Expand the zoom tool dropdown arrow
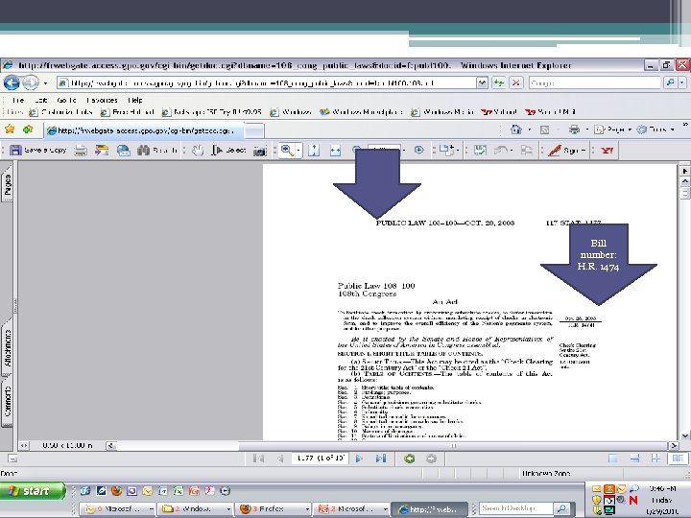691x518 pixels. click(298, 151)
